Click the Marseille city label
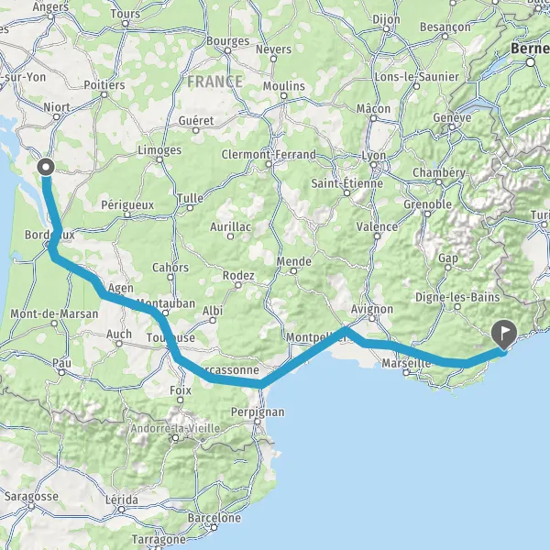The width and height of the screenshot is (550, 550). click(406, 363)
